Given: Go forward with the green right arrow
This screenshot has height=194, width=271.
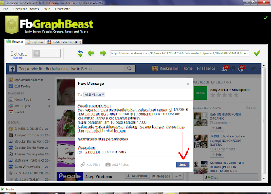Looking at the screenshot, I should (x=103, y=53).
